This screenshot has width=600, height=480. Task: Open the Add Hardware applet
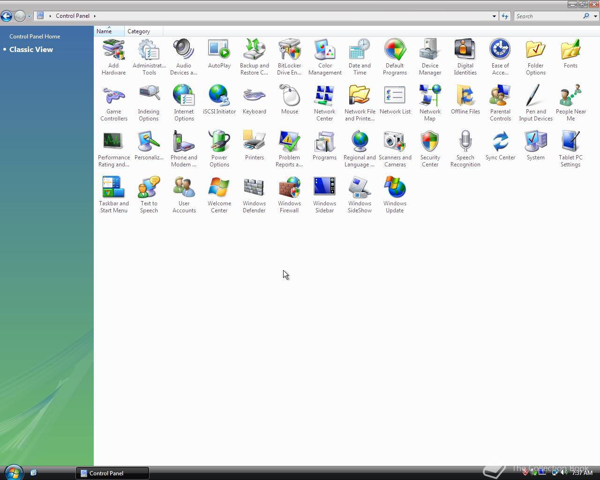114,57
